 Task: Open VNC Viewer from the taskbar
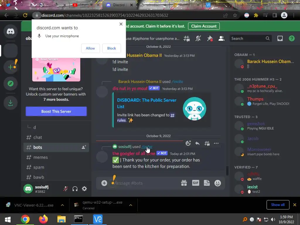98,219
